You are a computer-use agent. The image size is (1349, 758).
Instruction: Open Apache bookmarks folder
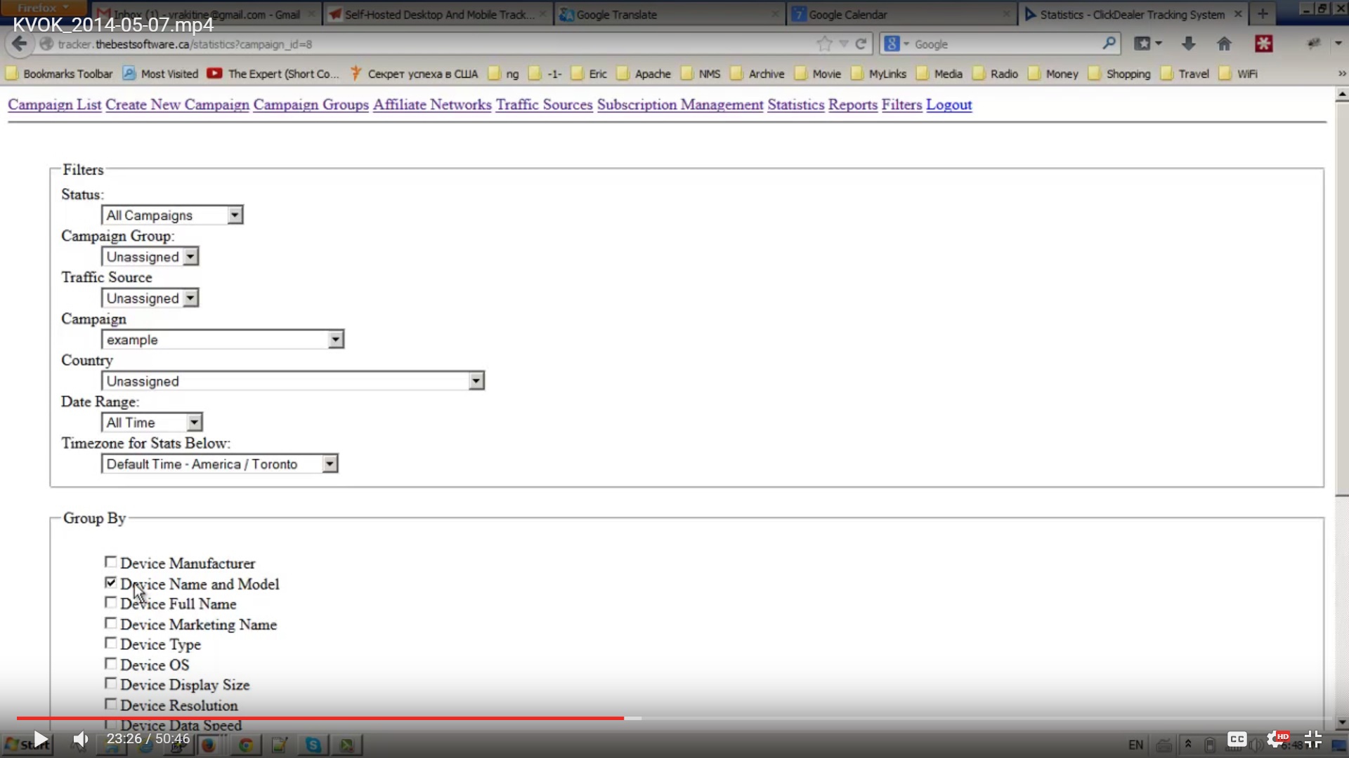click(x=644, y=74)
